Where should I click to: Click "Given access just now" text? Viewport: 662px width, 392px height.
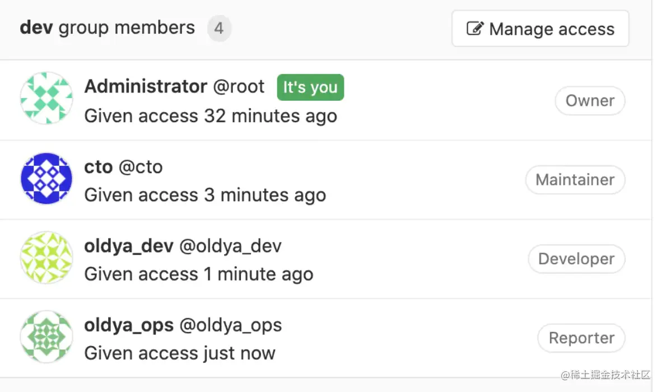pos(180,353)
